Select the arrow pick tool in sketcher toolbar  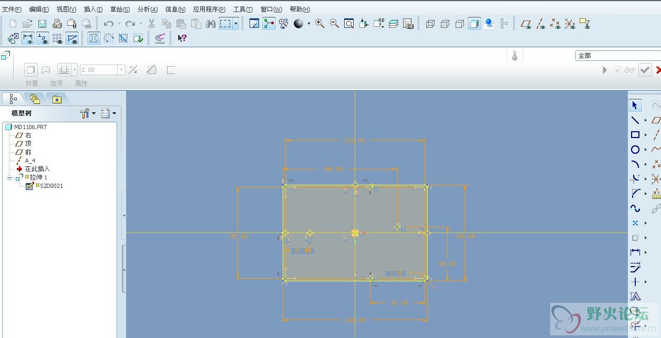635,105
